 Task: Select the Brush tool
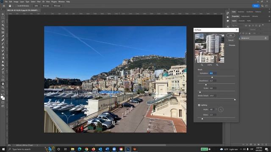coord(3,43)
